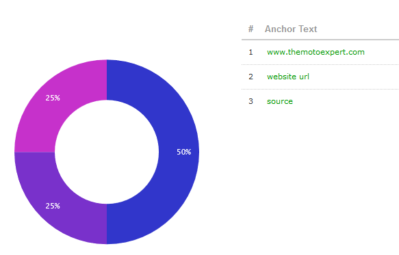
Task: Click the 25% label on purple slice
Action: (x=53, y=206)
